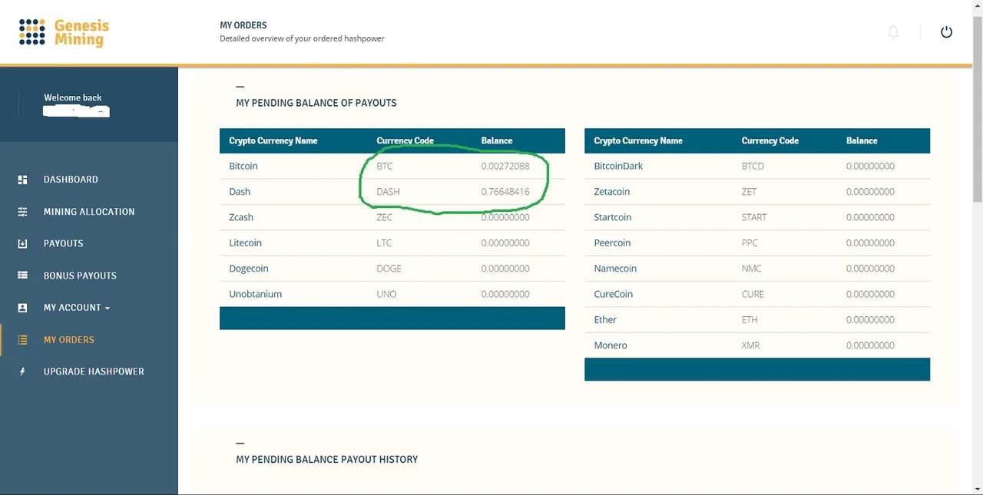The width and height of the screenshot is (983, 495).
Task: Click the CureCoin currency name
Action: click(x=614, y=294)
